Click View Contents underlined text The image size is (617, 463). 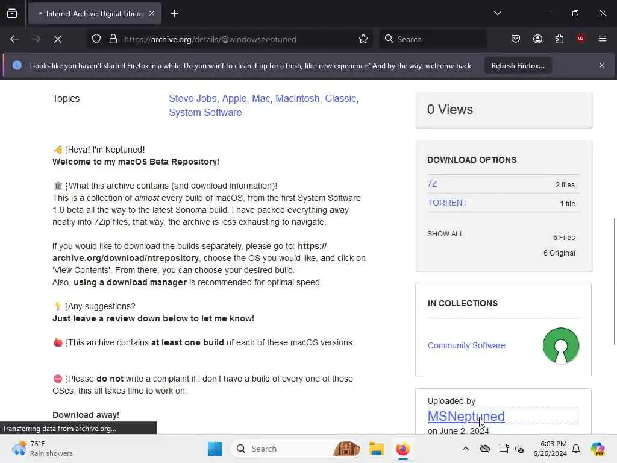point(81,270)
